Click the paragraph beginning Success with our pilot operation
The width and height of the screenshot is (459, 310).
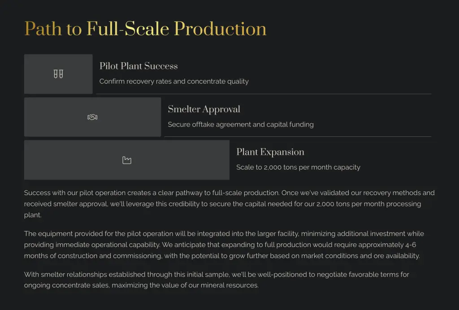[229, 204]
